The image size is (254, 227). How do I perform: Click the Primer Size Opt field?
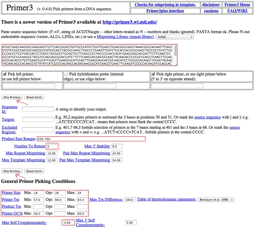click(x=60, y=193)
